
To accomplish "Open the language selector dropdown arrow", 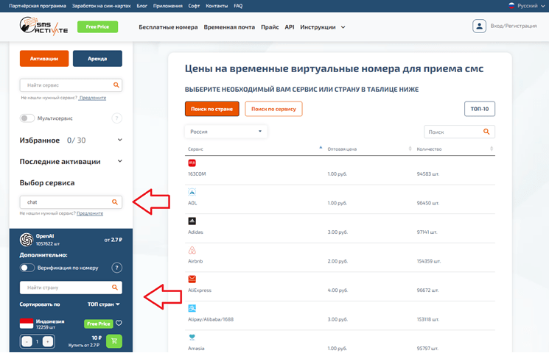I will click(543, 6).
